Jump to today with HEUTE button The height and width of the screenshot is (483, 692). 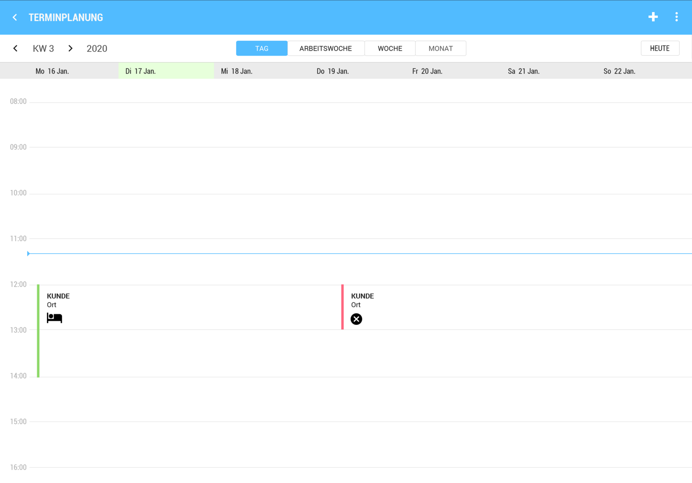coord(660,49)
